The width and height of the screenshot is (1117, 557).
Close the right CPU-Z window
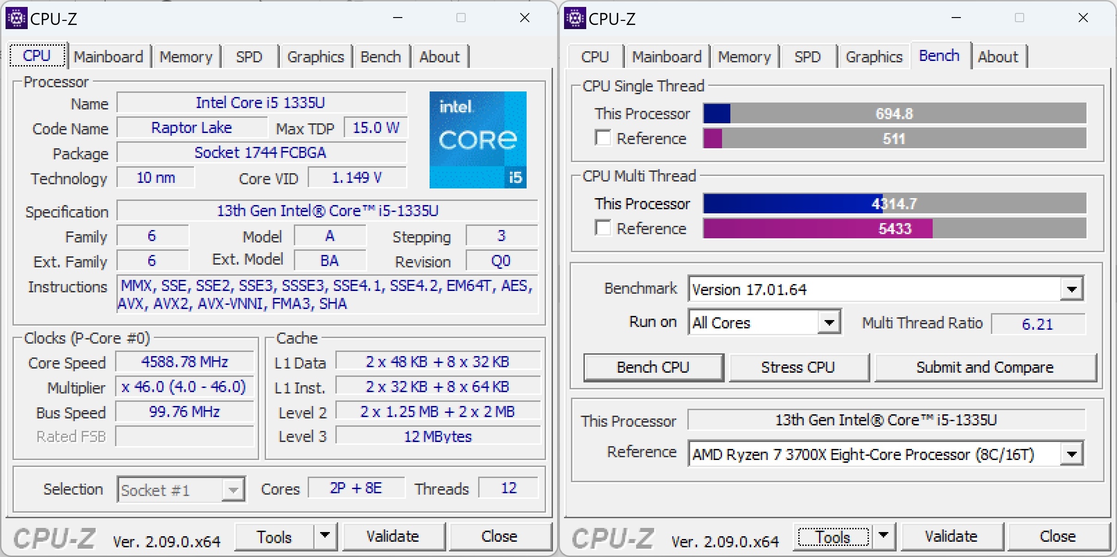pos(1083,18)
